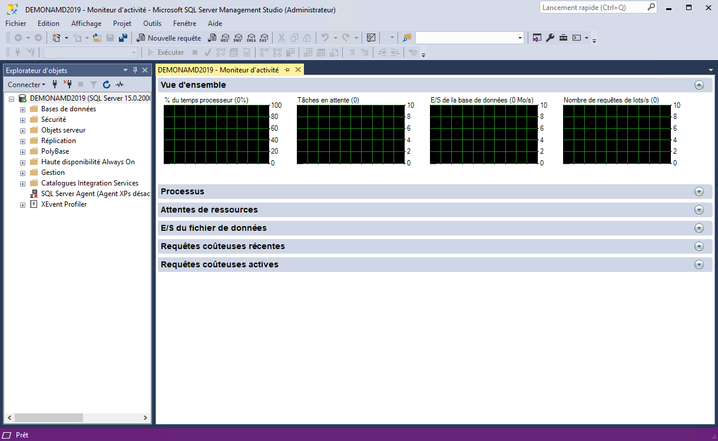Collapse the Vue d'ensemble section

[x=699, y=85]
